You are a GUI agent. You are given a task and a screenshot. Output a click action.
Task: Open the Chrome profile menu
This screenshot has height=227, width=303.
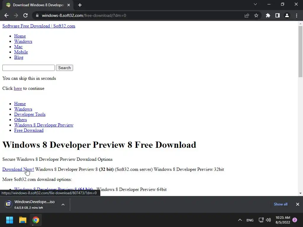pos(287,15)
